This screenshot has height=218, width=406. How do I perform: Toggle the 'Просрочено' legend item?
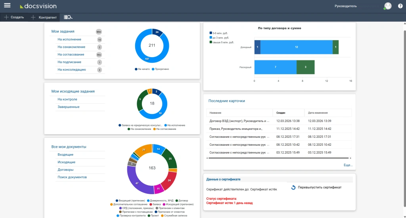[x=160, y=69]
